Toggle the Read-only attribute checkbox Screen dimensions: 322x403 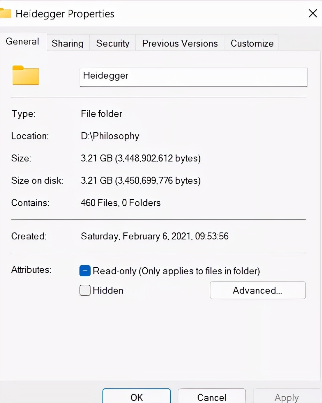point(85,271)
